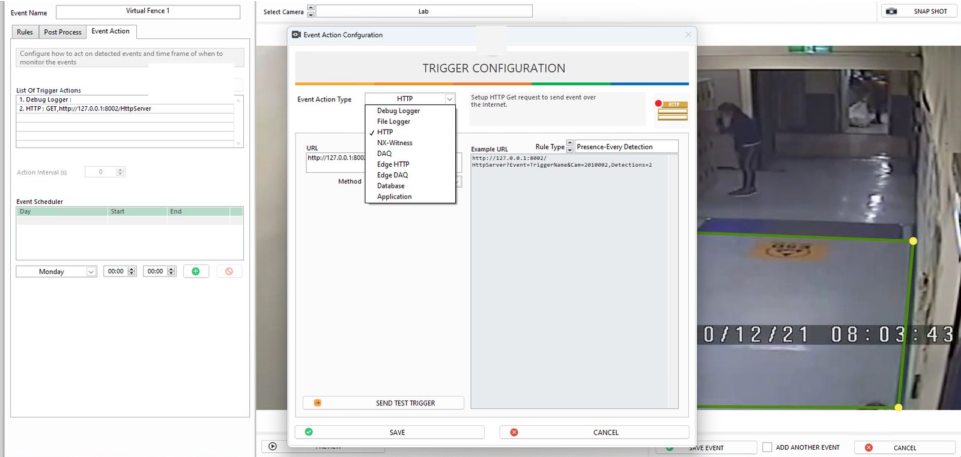Image resolution: width=961 pixels, height=457 pixels.
Task: Select the '2. HTTP : GET' trigger row
Action: [125, 109]
